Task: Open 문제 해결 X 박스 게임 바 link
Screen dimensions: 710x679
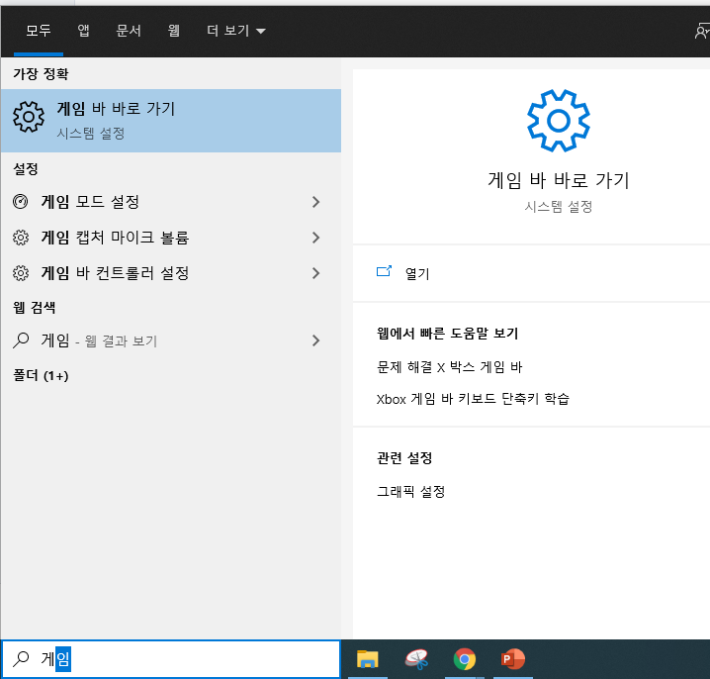Action: click(449, 366)
